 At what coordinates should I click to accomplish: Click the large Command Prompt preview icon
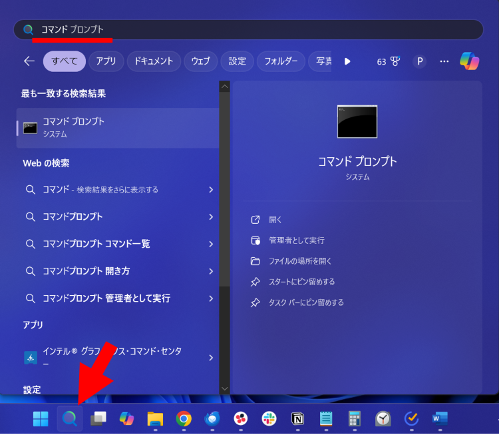357,121
